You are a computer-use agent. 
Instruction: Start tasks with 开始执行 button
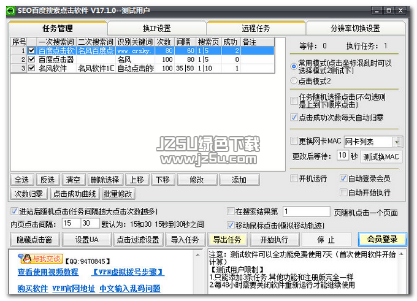(x=275, y=240)
